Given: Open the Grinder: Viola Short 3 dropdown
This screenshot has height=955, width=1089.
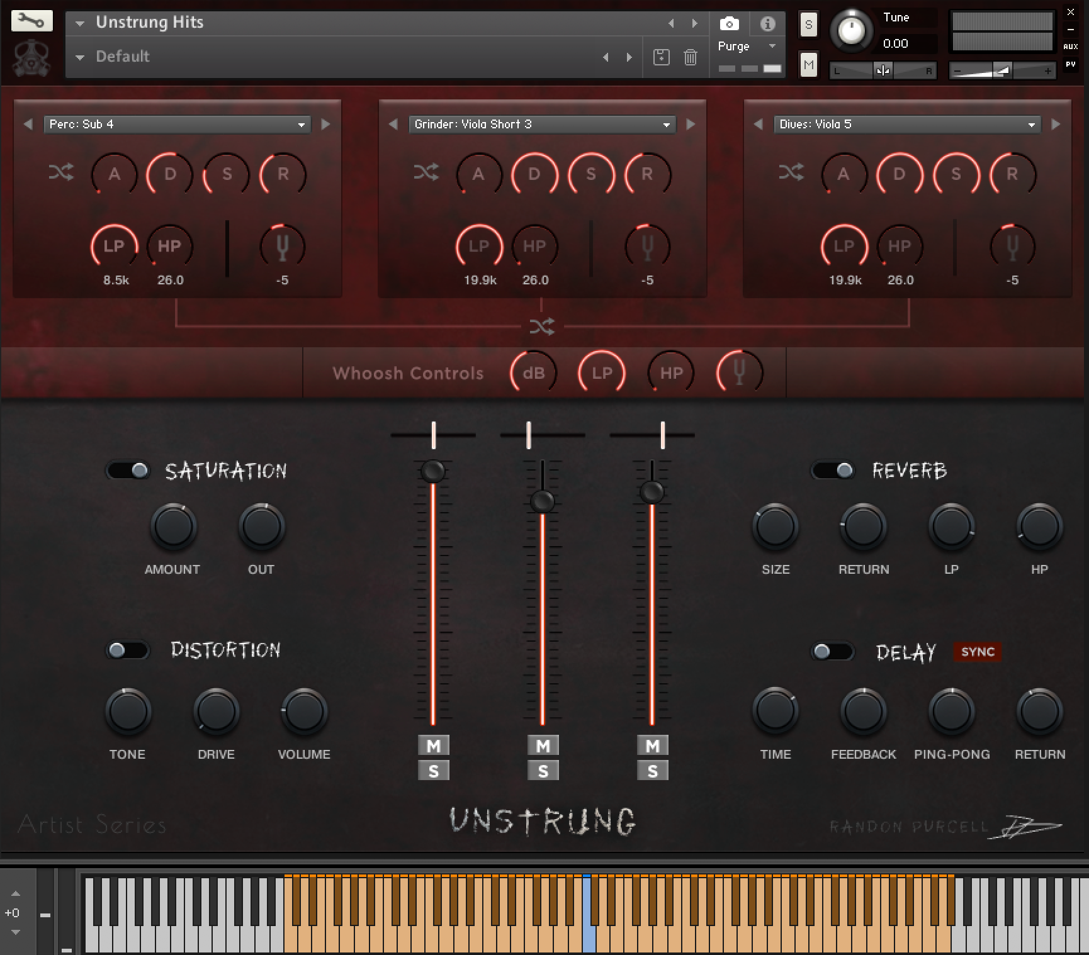Looking at the screenshot, I should [542, 125].
